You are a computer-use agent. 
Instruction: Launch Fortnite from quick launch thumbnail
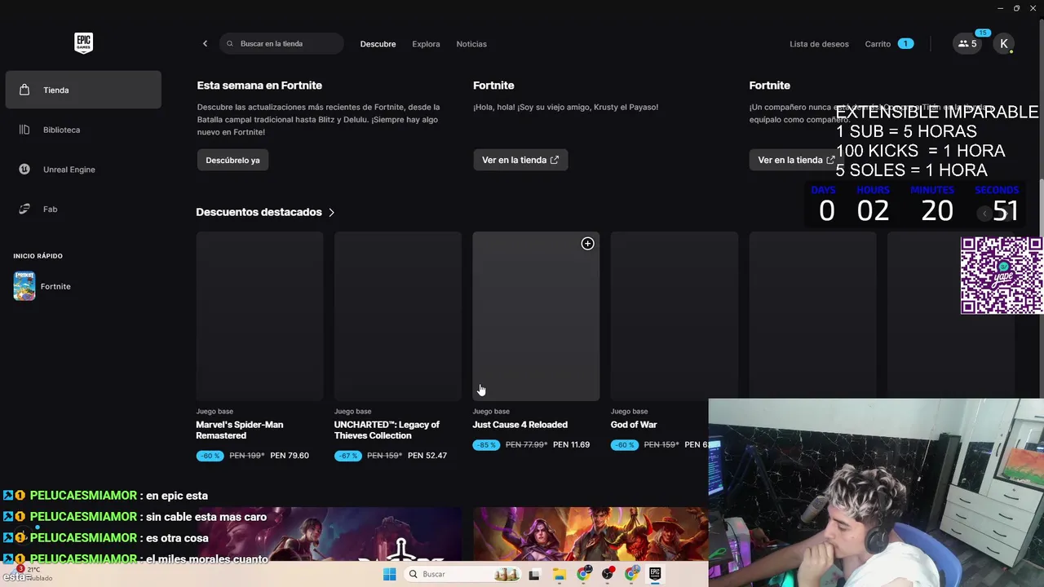pos(24,286)
